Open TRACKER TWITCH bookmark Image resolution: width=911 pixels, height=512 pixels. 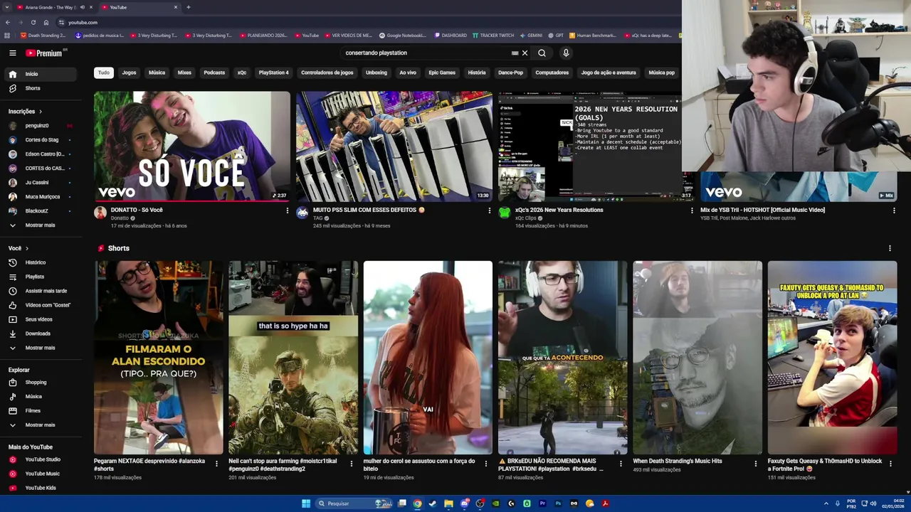tap(493, 35)
